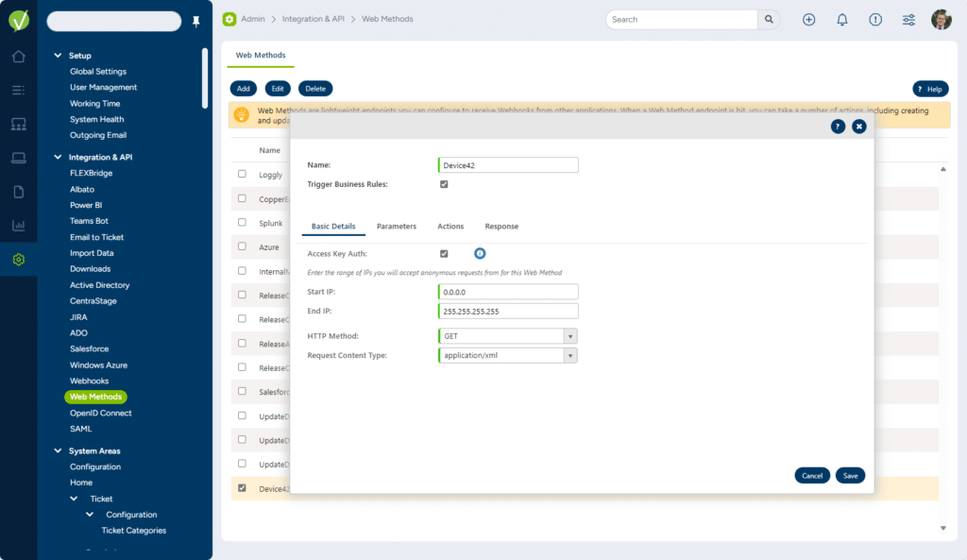This screenshot has height=560, width=967.
Task: Click the Start IP input field
Action: pyautogui.click(x=508, y=292)
